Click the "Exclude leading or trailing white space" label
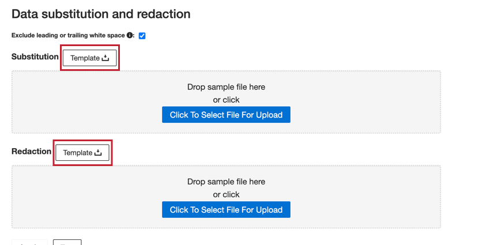 pyautogui.click(x=68, y=36)
